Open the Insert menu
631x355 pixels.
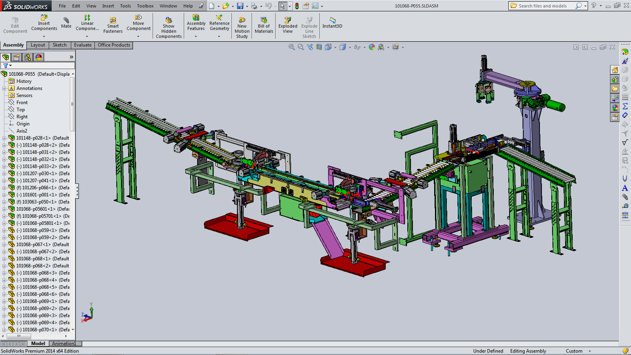click(x=108, y=6)
